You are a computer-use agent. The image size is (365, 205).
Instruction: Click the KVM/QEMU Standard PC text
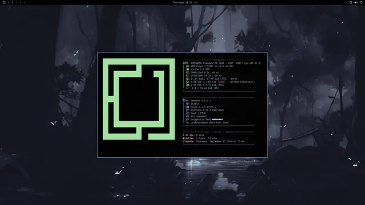tap(226, 63)
